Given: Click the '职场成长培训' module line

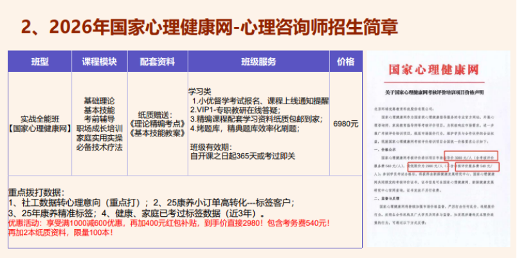Looking at the screenshot, I should point(100,128).
